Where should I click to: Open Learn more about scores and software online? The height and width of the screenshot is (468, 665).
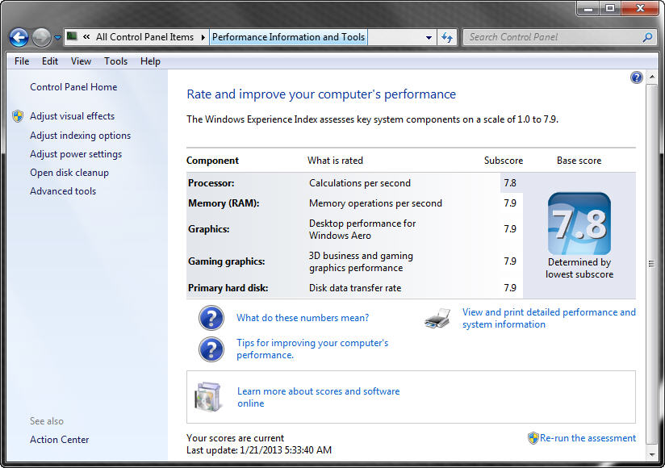[318, 397]
